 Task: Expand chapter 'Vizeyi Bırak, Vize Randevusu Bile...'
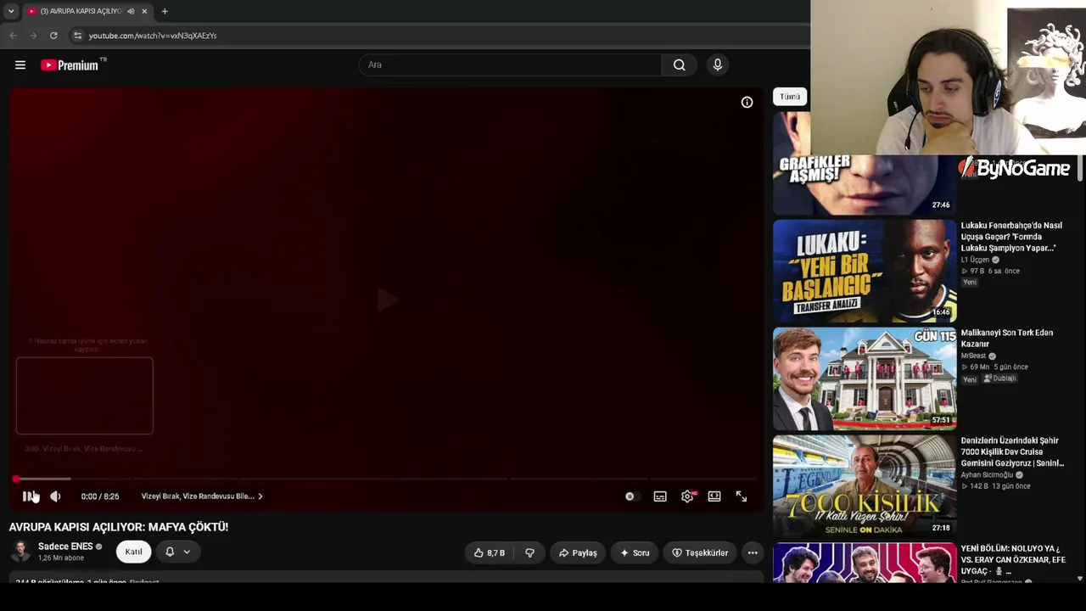202,496
